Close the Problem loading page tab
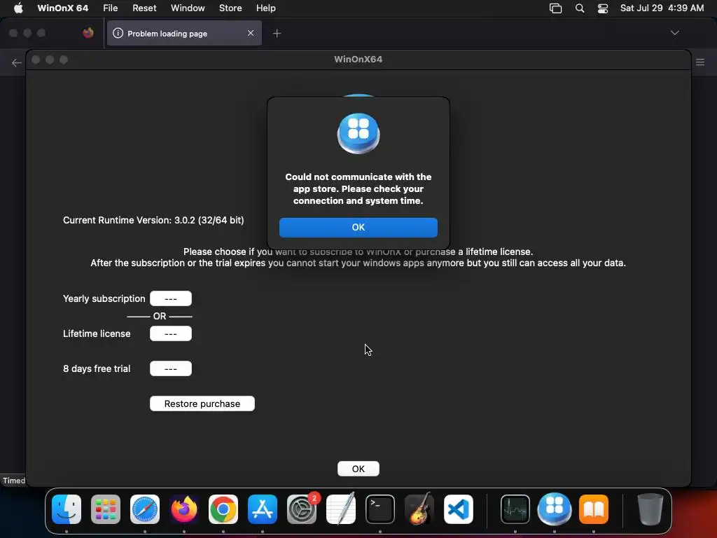 (251, 33)
